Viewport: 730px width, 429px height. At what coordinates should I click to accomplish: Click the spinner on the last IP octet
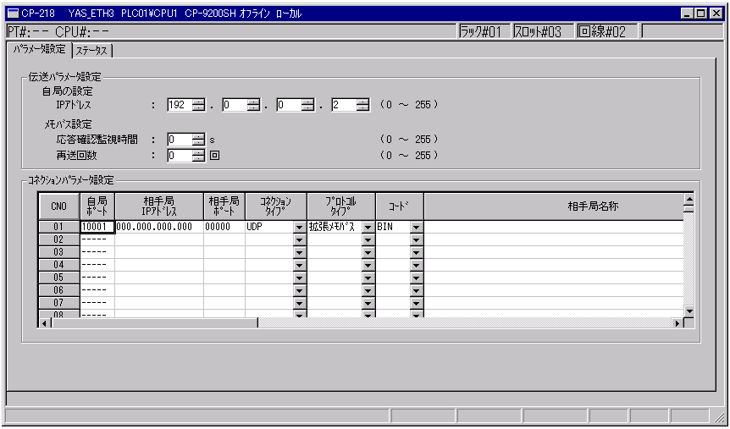tap(363, 105)
